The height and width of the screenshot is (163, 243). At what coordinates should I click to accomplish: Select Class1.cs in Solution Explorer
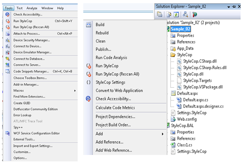tap(185, 145)
